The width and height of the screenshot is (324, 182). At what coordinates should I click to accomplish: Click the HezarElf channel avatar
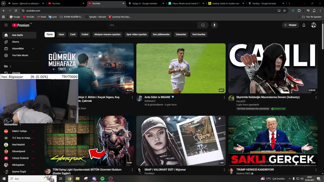click(x=231, y=99)
